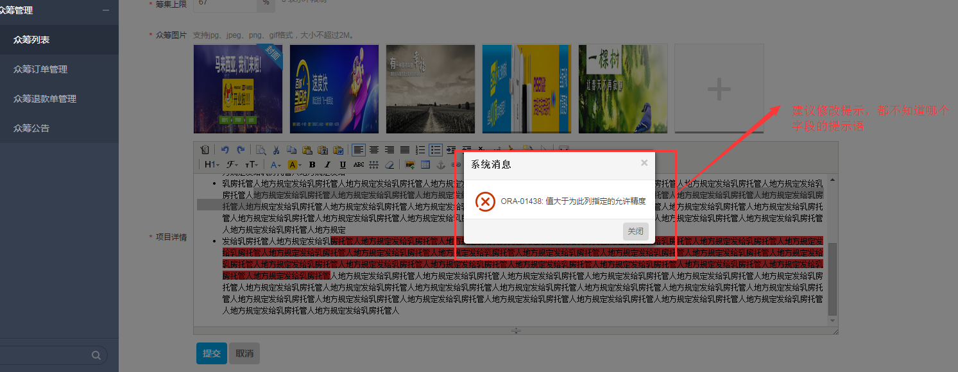958x372 pixels.
Task: Click the search magnifier icon in sidebar
Action: point(96,355)
